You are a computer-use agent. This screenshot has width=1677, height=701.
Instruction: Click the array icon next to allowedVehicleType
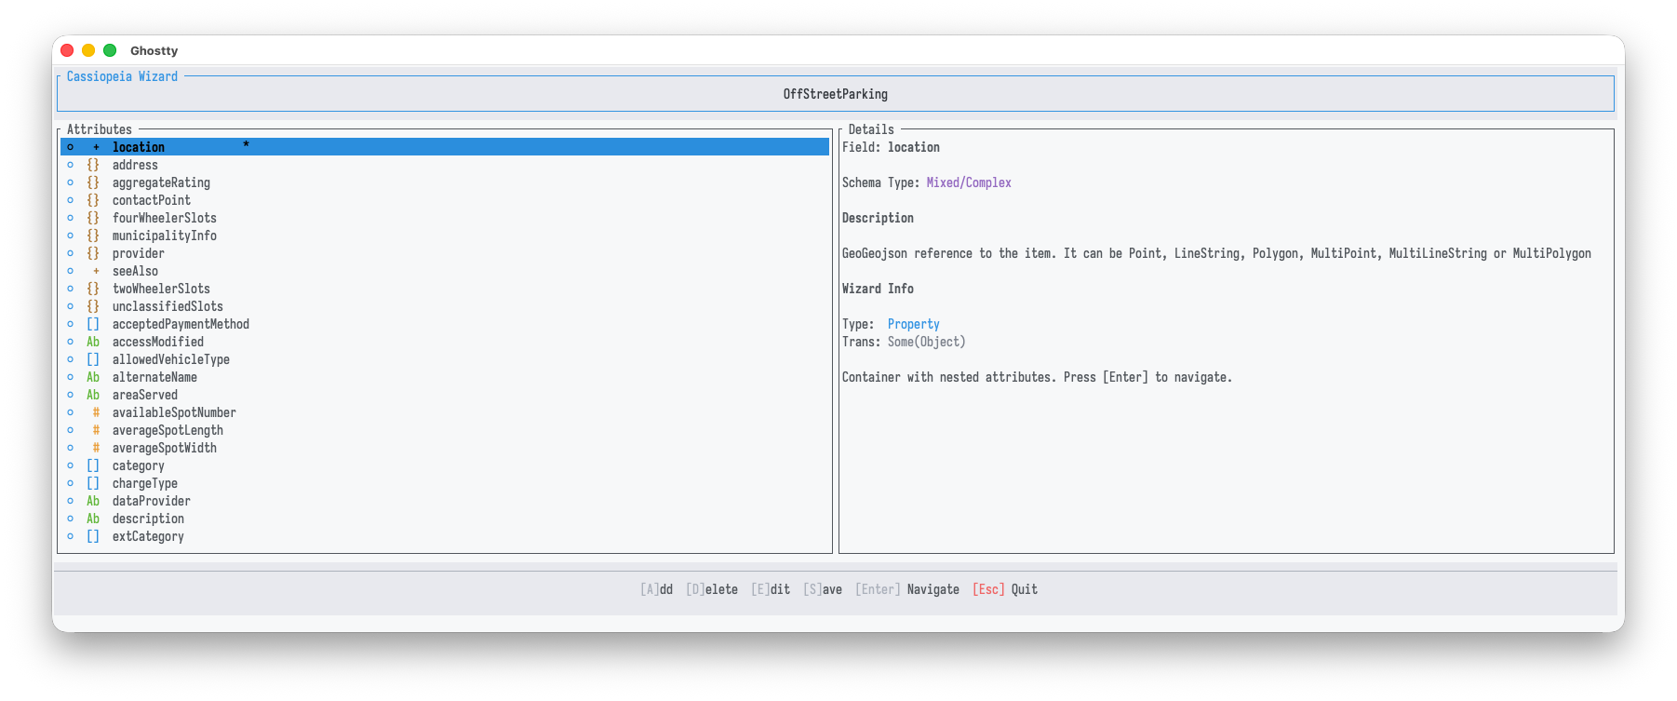(x=93, y=359)
